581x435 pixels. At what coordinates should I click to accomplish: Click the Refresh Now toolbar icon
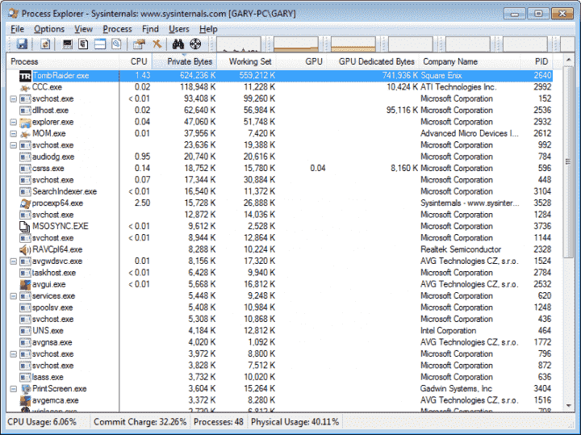pos(45,44)
